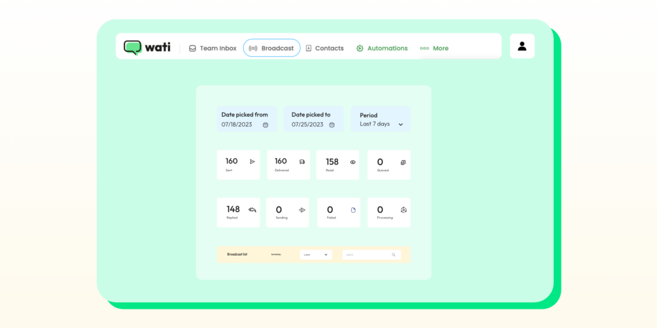Open the Sorted by Latest dropdown

pyautogui.click(x=316, y=255)
